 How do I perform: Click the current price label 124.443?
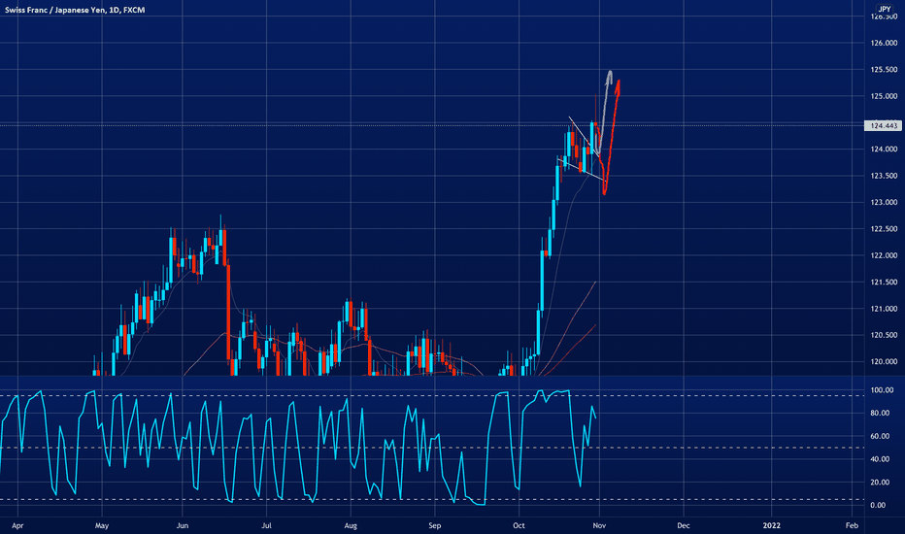point(883,125)
